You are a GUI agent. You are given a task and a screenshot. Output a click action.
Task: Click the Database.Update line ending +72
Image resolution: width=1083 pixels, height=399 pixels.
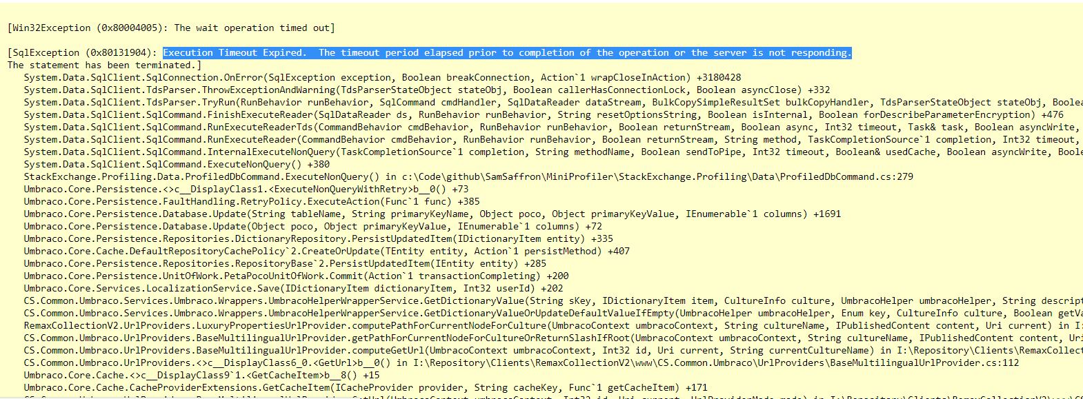(312, 227)
